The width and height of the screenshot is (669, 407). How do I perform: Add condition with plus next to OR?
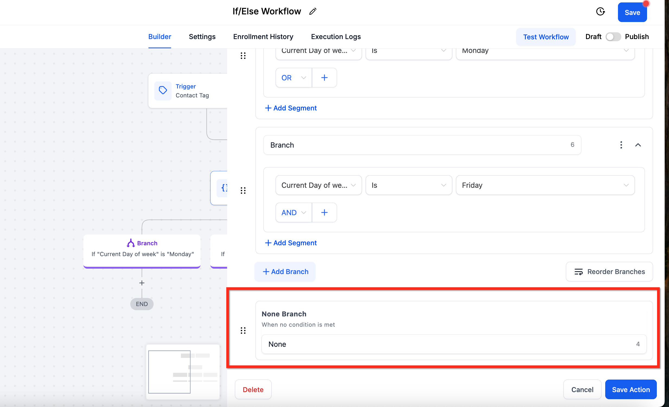(x=324, y=78)
